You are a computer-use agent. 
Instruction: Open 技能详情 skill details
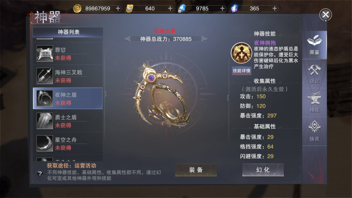[x=241, y=71]
